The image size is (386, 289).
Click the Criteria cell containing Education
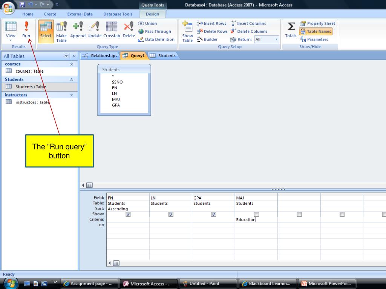(256, 220)
